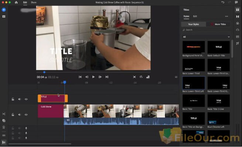The height and width of the screenshot is (147, 242).
Task: Open the Speed panel icon in right sidebar
Action: point(238,30)
